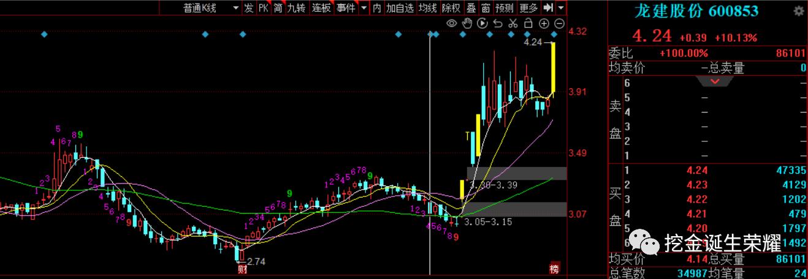Toggle the 九转 indicator button

(x=297, y=7)
